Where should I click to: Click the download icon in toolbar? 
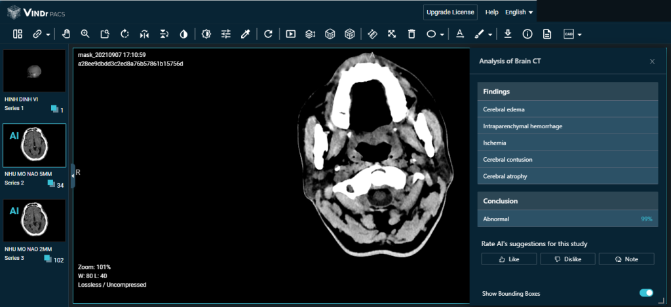(x=508, y=33)
